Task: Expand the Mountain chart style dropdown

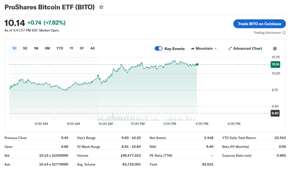Action: [x=215, y=49]
